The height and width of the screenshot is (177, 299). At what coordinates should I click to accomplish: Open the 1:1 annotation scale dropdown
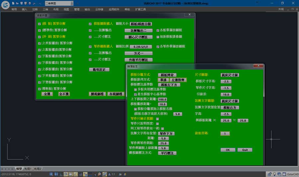coord(114,174)
